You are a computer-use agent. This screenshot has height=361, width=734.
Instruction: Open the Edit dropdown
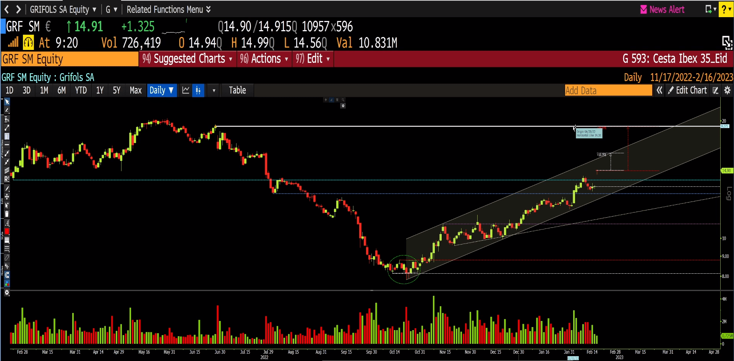[x=313, y=59]
